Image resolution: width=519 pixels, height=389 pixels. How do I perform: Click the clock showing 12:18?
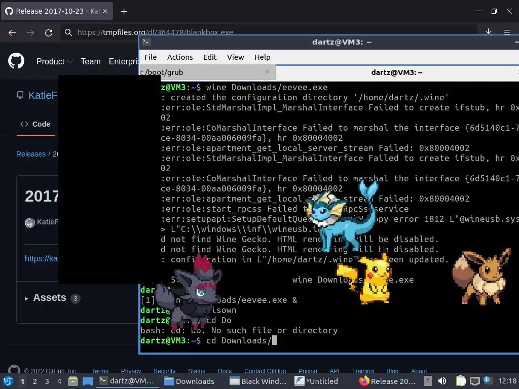(x=507, y=381)
